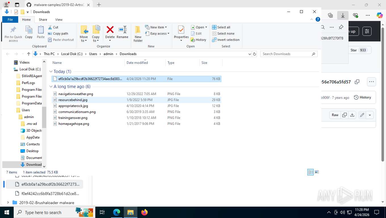Open the File menu tab
The image size is (386, 218).
click(x=10, y=20)
